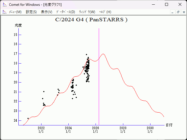
Task: Minimize the inner light curve graph window
Action: pyautogui.click(x=172, y=12)
